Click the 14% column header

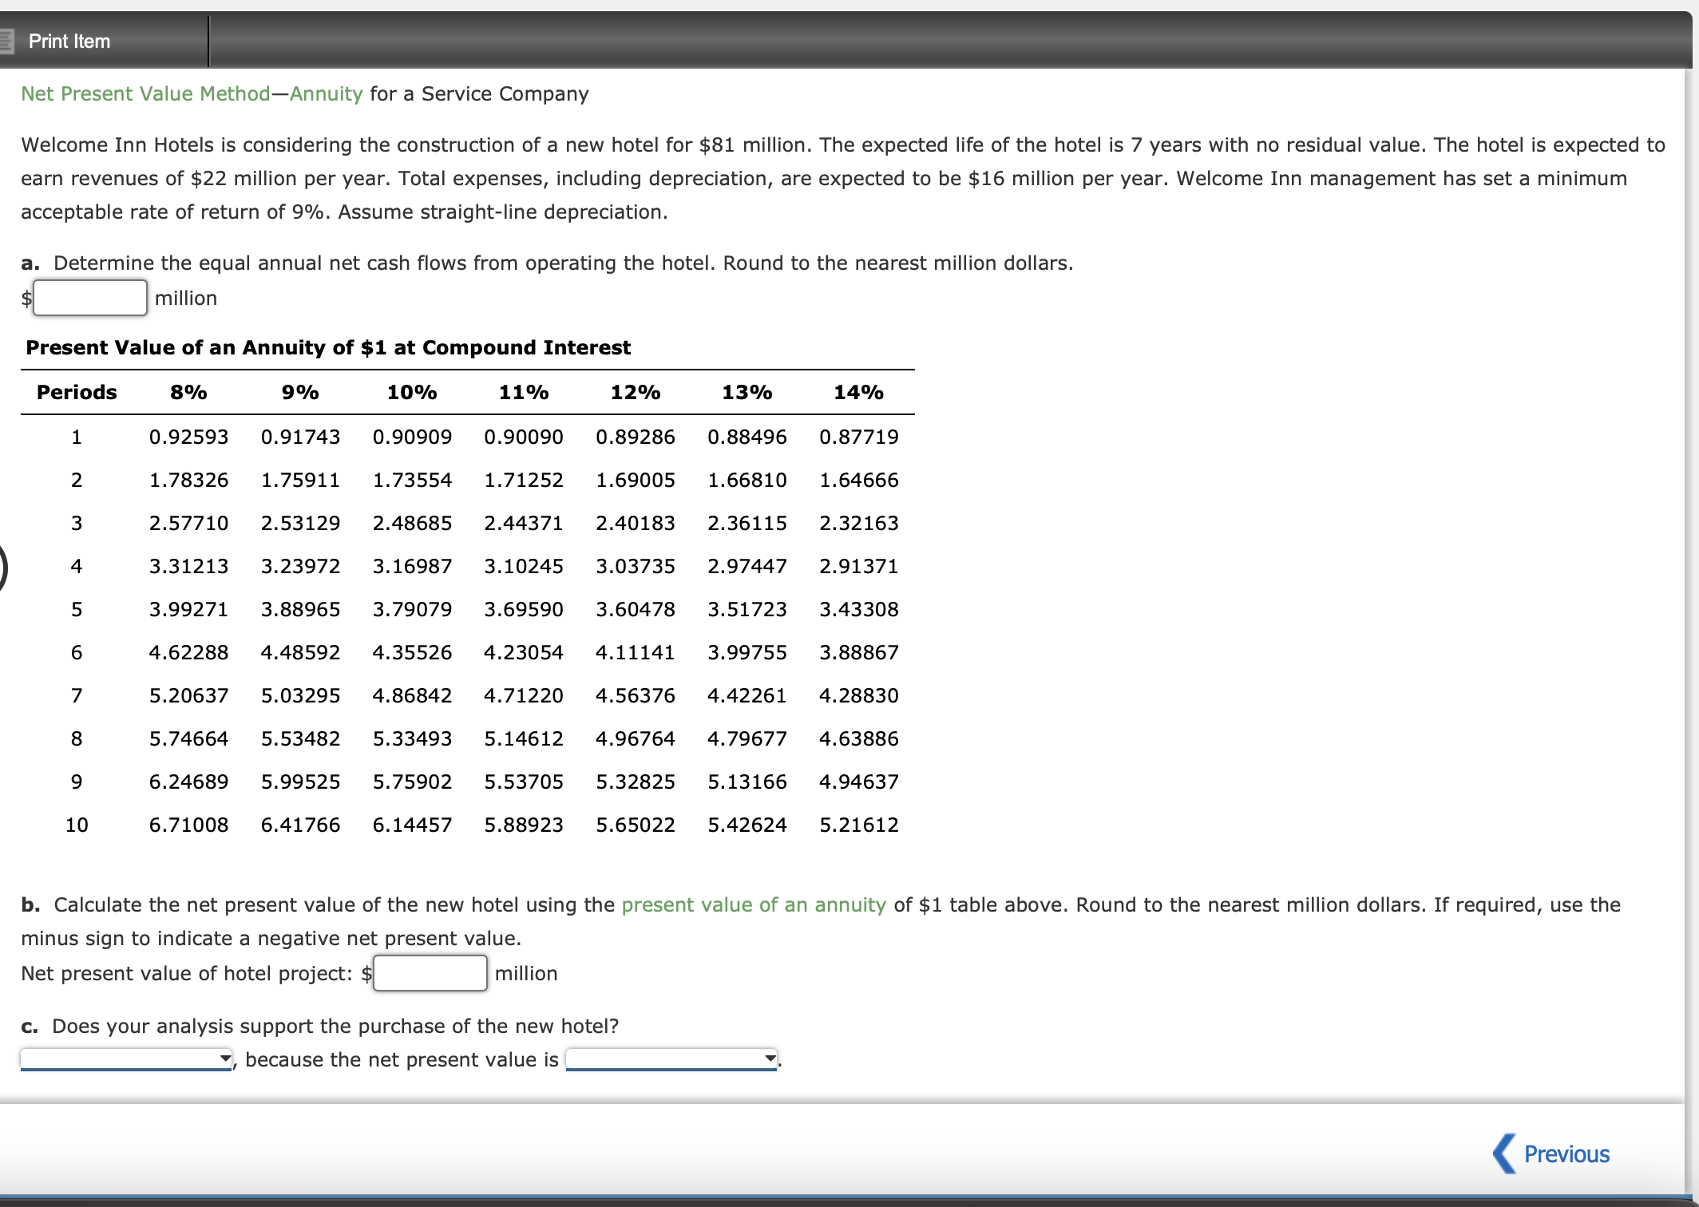pyautogui.click(x=858, y=392)
